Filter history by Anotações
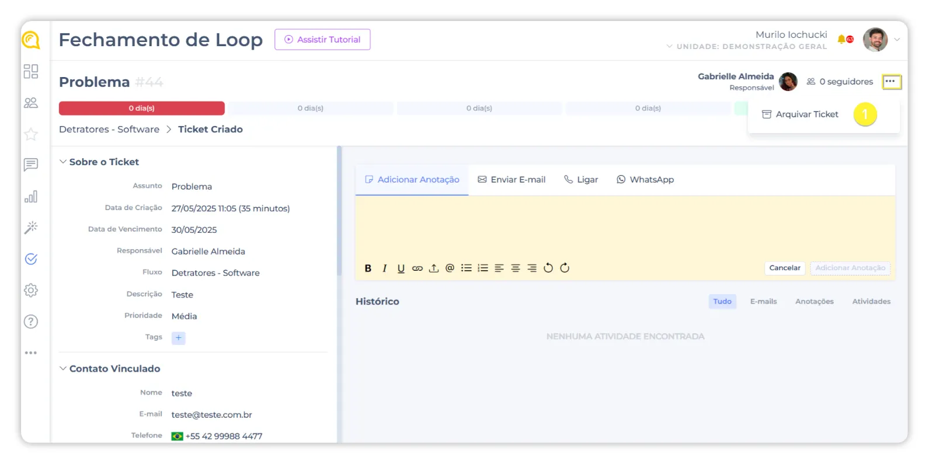The width and height of the screenshot is (929, 464). [814, 301]
